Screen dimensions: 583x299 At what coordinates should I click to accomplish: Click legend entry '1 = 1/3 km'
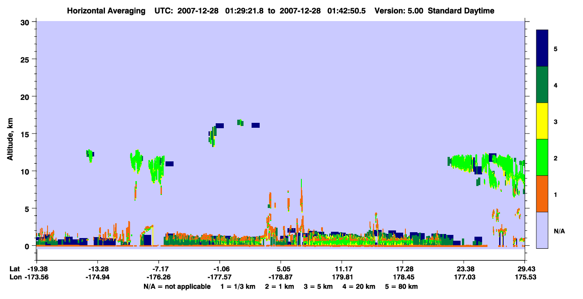click(x=238, y=286)
